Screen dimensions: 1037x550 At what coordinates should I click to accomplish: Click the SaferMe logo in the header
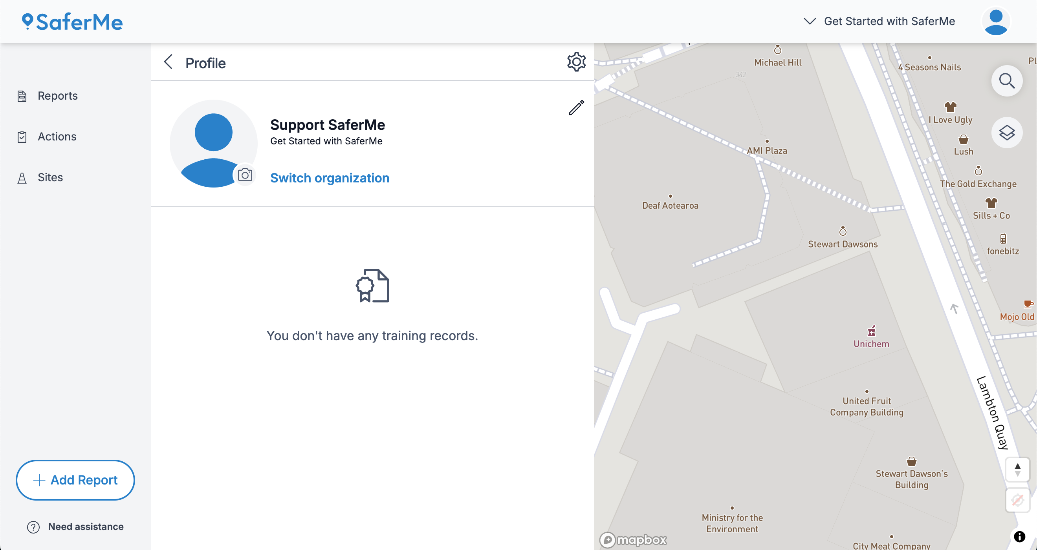click(72, 21)
